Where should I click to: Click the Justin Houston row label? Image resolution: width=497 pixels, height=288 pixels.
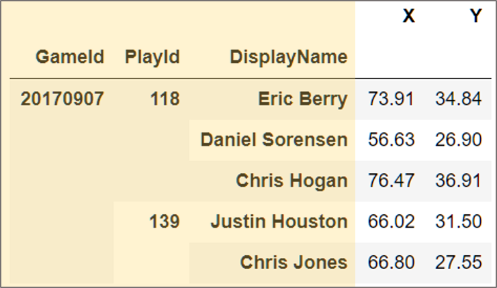(279, 221)
